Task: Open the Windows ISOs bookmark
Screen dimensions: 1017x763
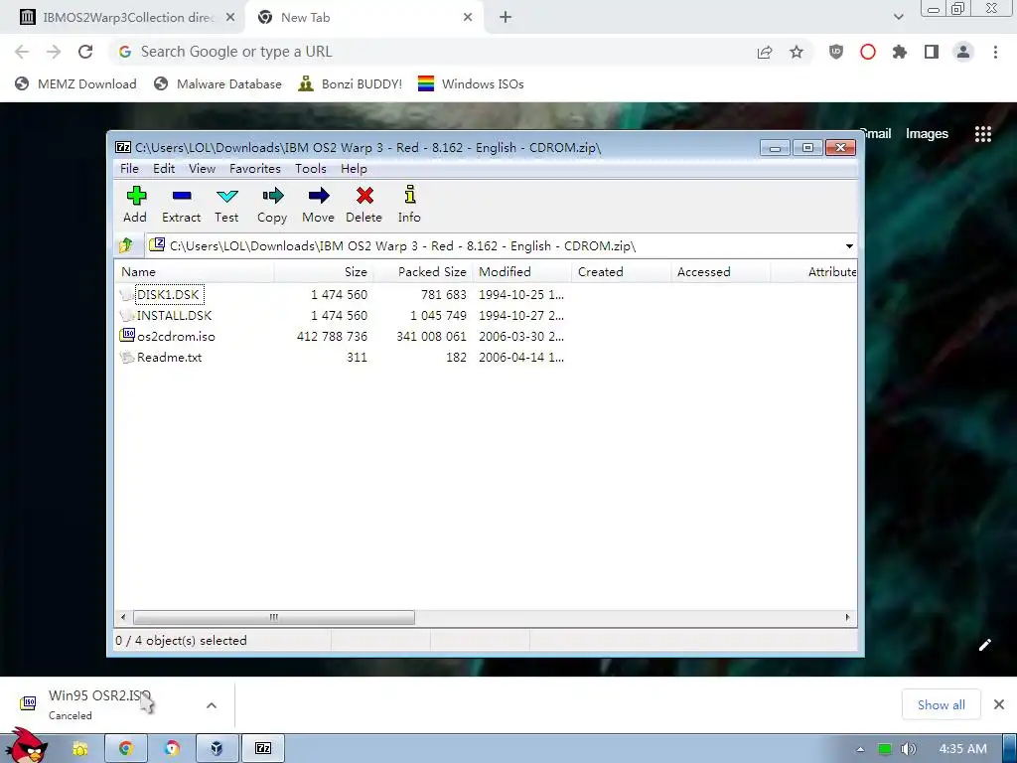Action: coord(471,84)
